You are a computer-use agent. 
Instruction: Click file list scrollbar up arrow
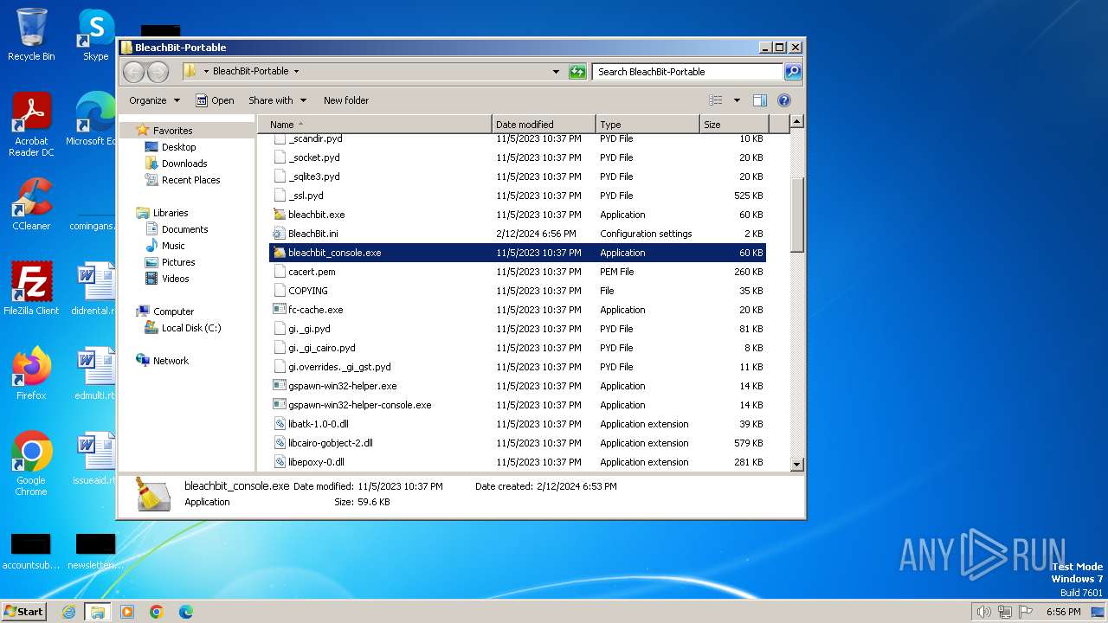[x=797, y=122]
